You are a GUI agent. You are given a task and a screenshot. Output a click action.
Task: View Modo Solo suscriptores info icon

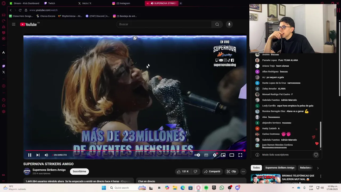point(257,155)
